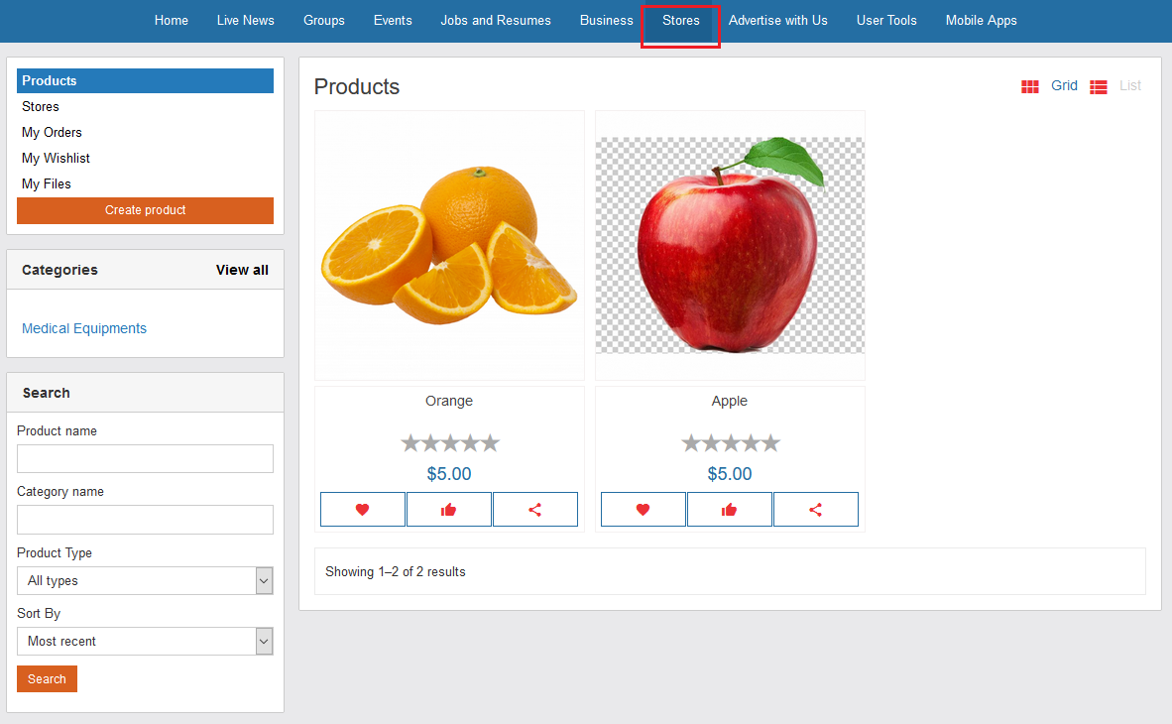Open the Stores tab in top navigation
The image size is (1172, 724).
(x=681, y=21)
